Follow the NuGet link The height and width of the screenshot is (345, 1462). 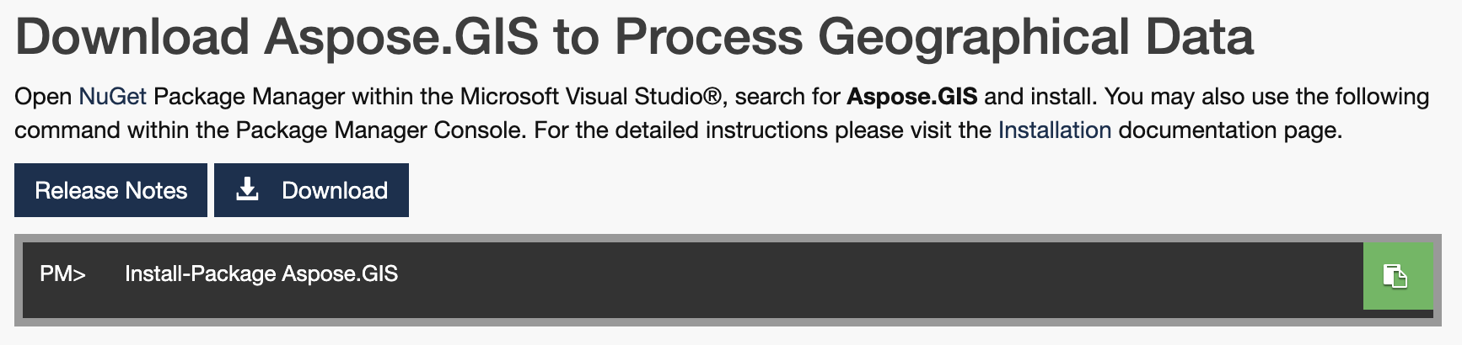(x=112, y=97)
